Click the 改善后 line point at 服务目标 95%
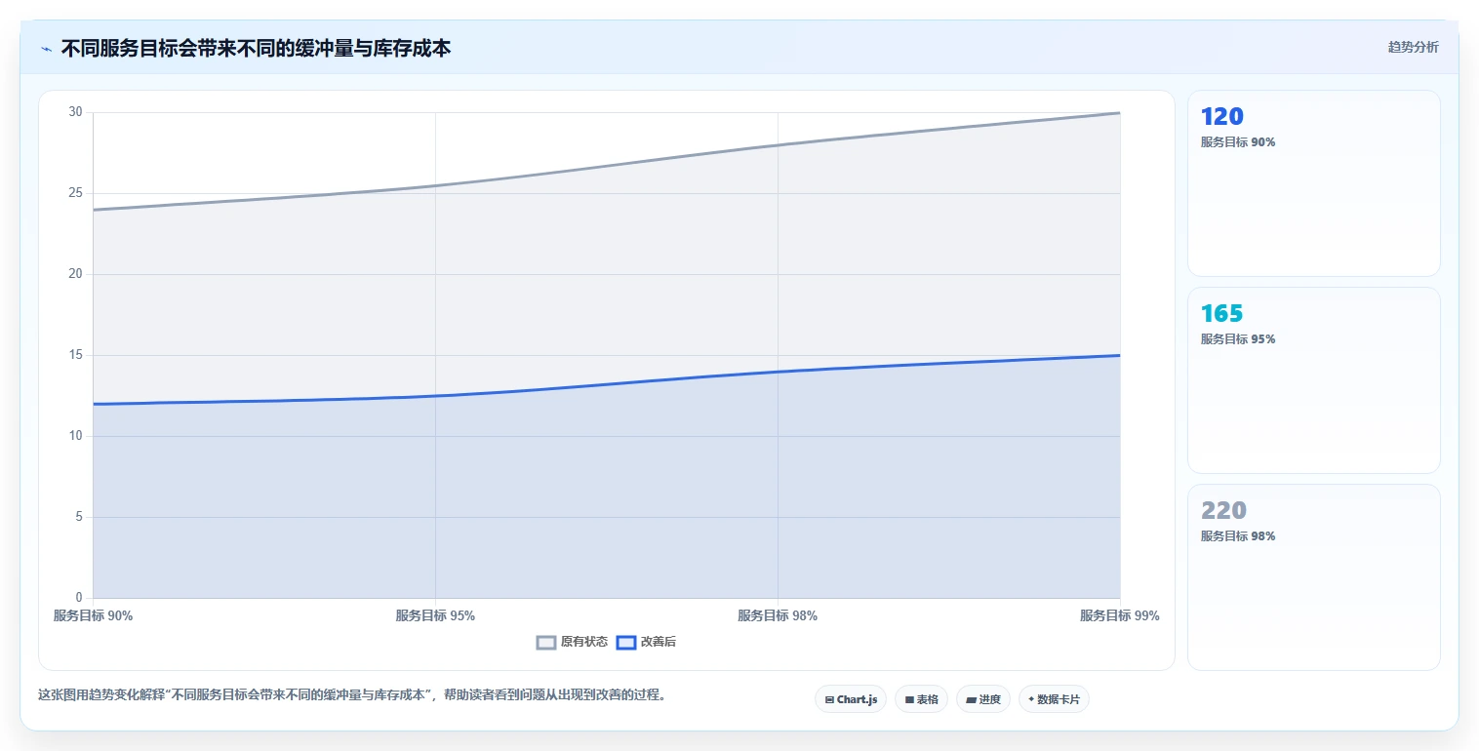1479x751 pixels. click(435, 396)
